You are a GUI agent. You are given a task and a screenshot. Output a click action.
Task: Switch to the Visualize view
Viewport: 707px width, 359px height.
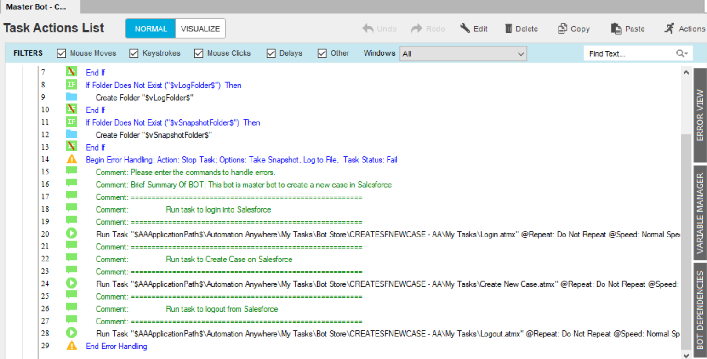click(x=200, y=29)
